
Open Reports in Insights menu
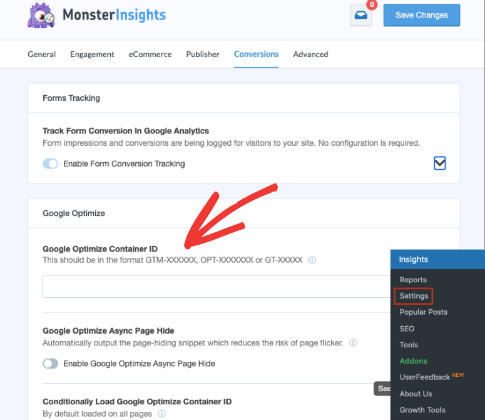[x=413, y=280]
